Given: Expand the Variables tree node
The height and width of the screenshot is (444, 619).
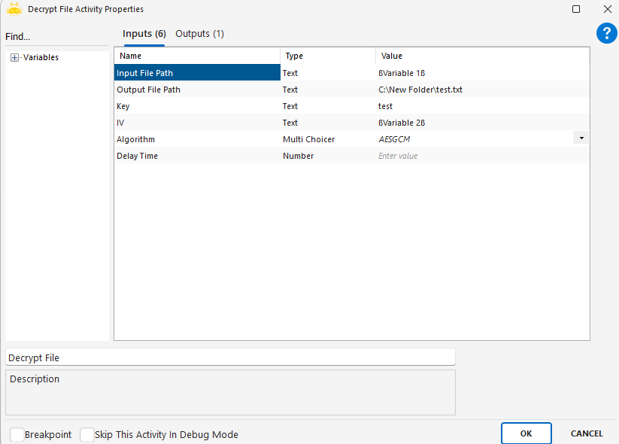Looking at the screenshot, I should [15, 58].
